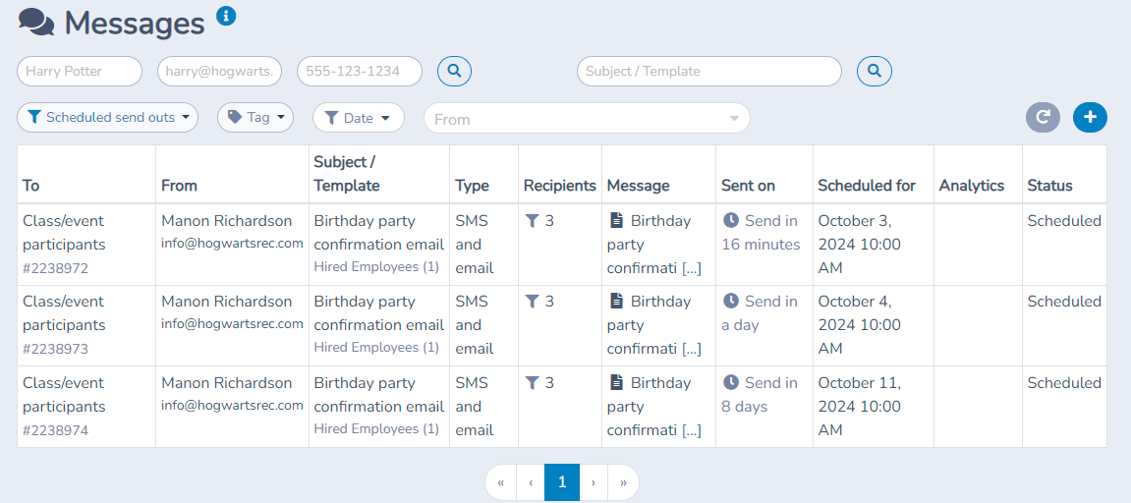1131x503 pixels.
Task: Click the search button next to Subject / Template
Action: click(x=875, y=71)
